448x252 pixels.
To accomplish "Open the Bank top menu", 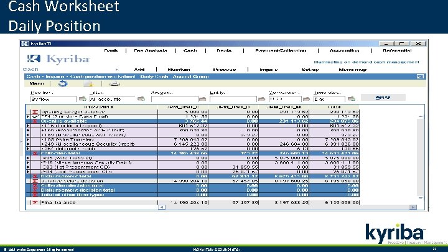I will tap(111, 50).
